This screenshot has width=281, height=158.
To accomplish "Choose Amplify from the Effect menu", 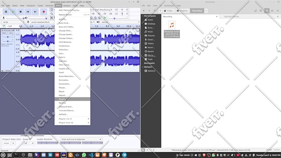I will pyautogui.click(x=72, y=19).
